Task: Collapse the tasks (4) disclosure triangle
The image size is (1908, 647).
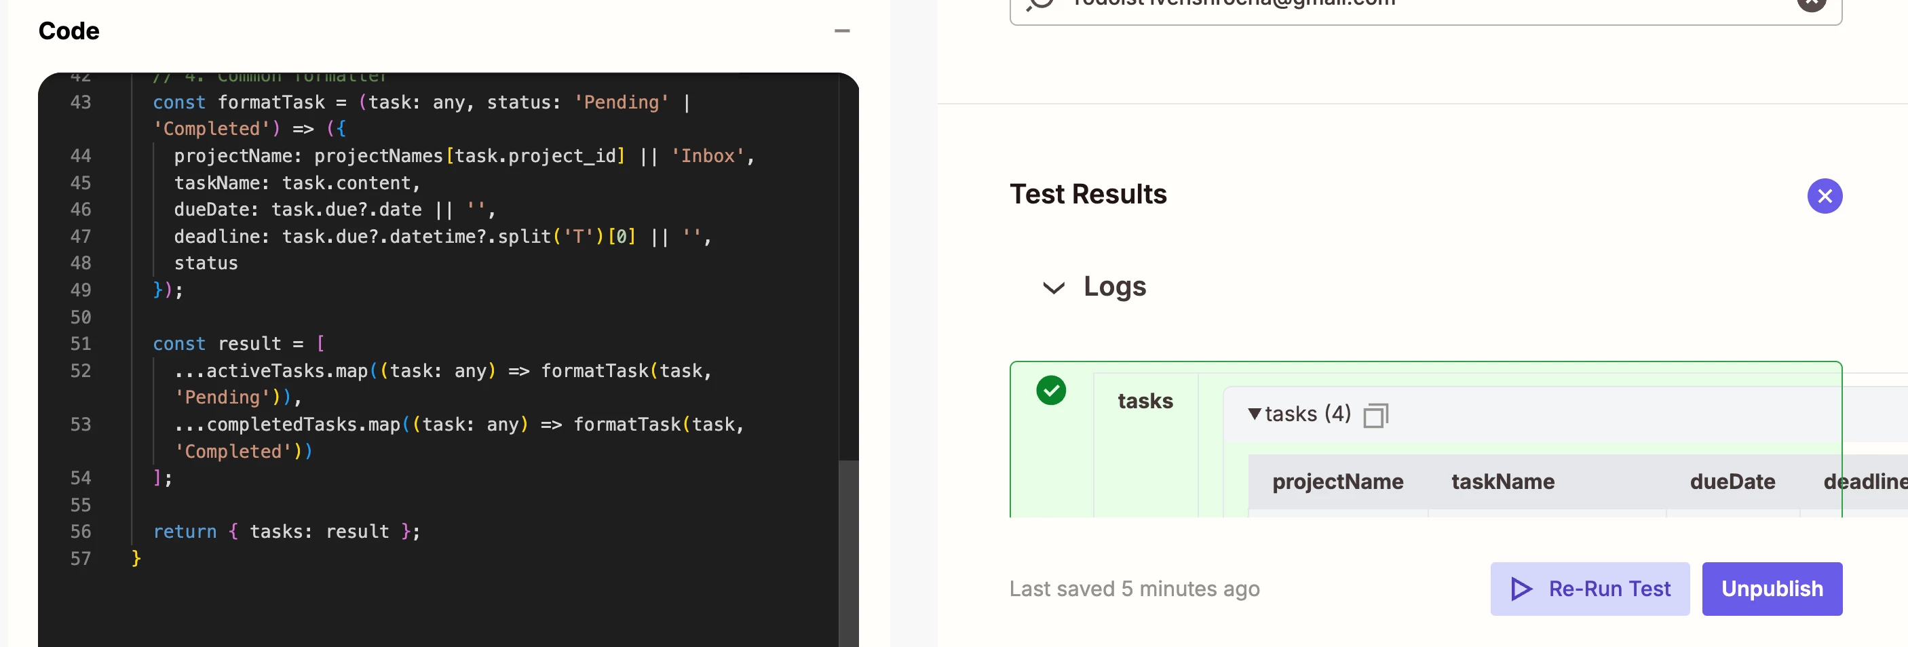Action: coord(1254,414)
